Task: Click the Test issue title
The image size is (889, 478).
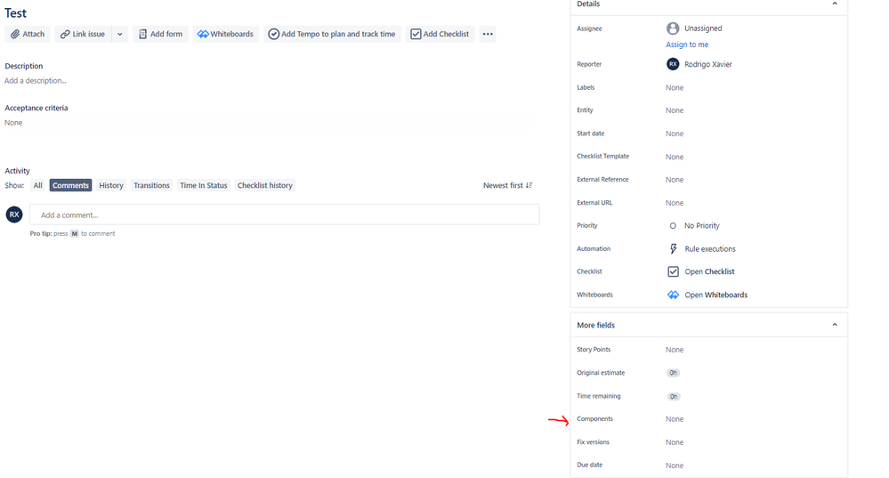Action: (15, 12)
